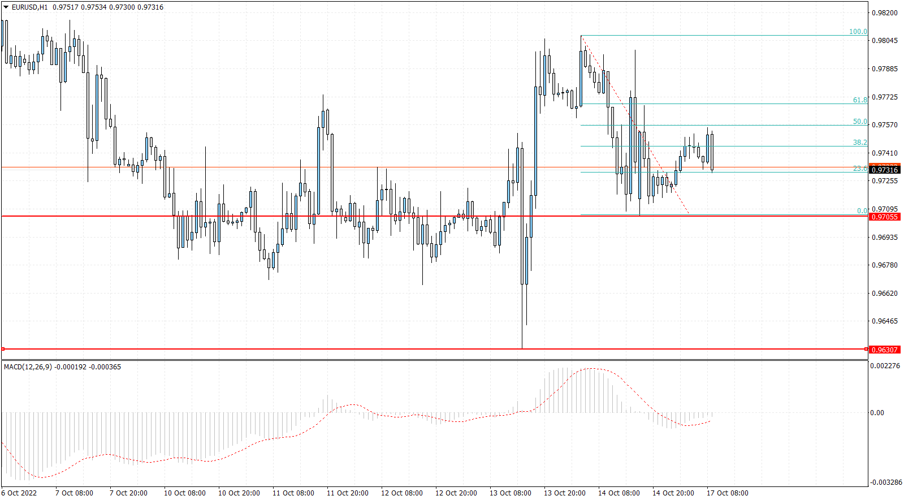
Task: Click the 12 Oct 08:00 time label
Action: [402, 493]
